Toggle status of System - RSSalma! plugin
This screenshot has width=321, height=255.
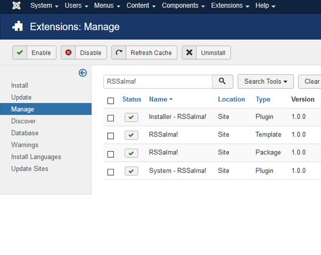(x=131, y=171)
